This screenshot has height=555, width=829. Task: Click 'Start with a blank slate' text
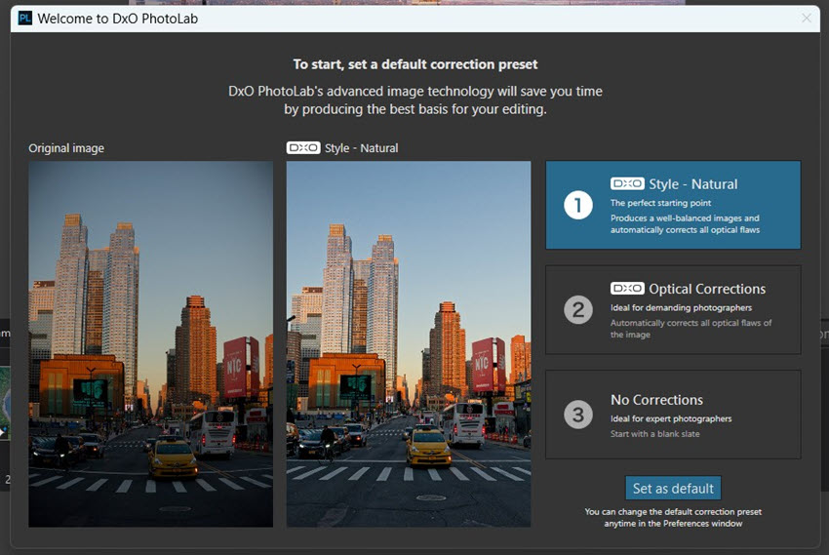655,434
